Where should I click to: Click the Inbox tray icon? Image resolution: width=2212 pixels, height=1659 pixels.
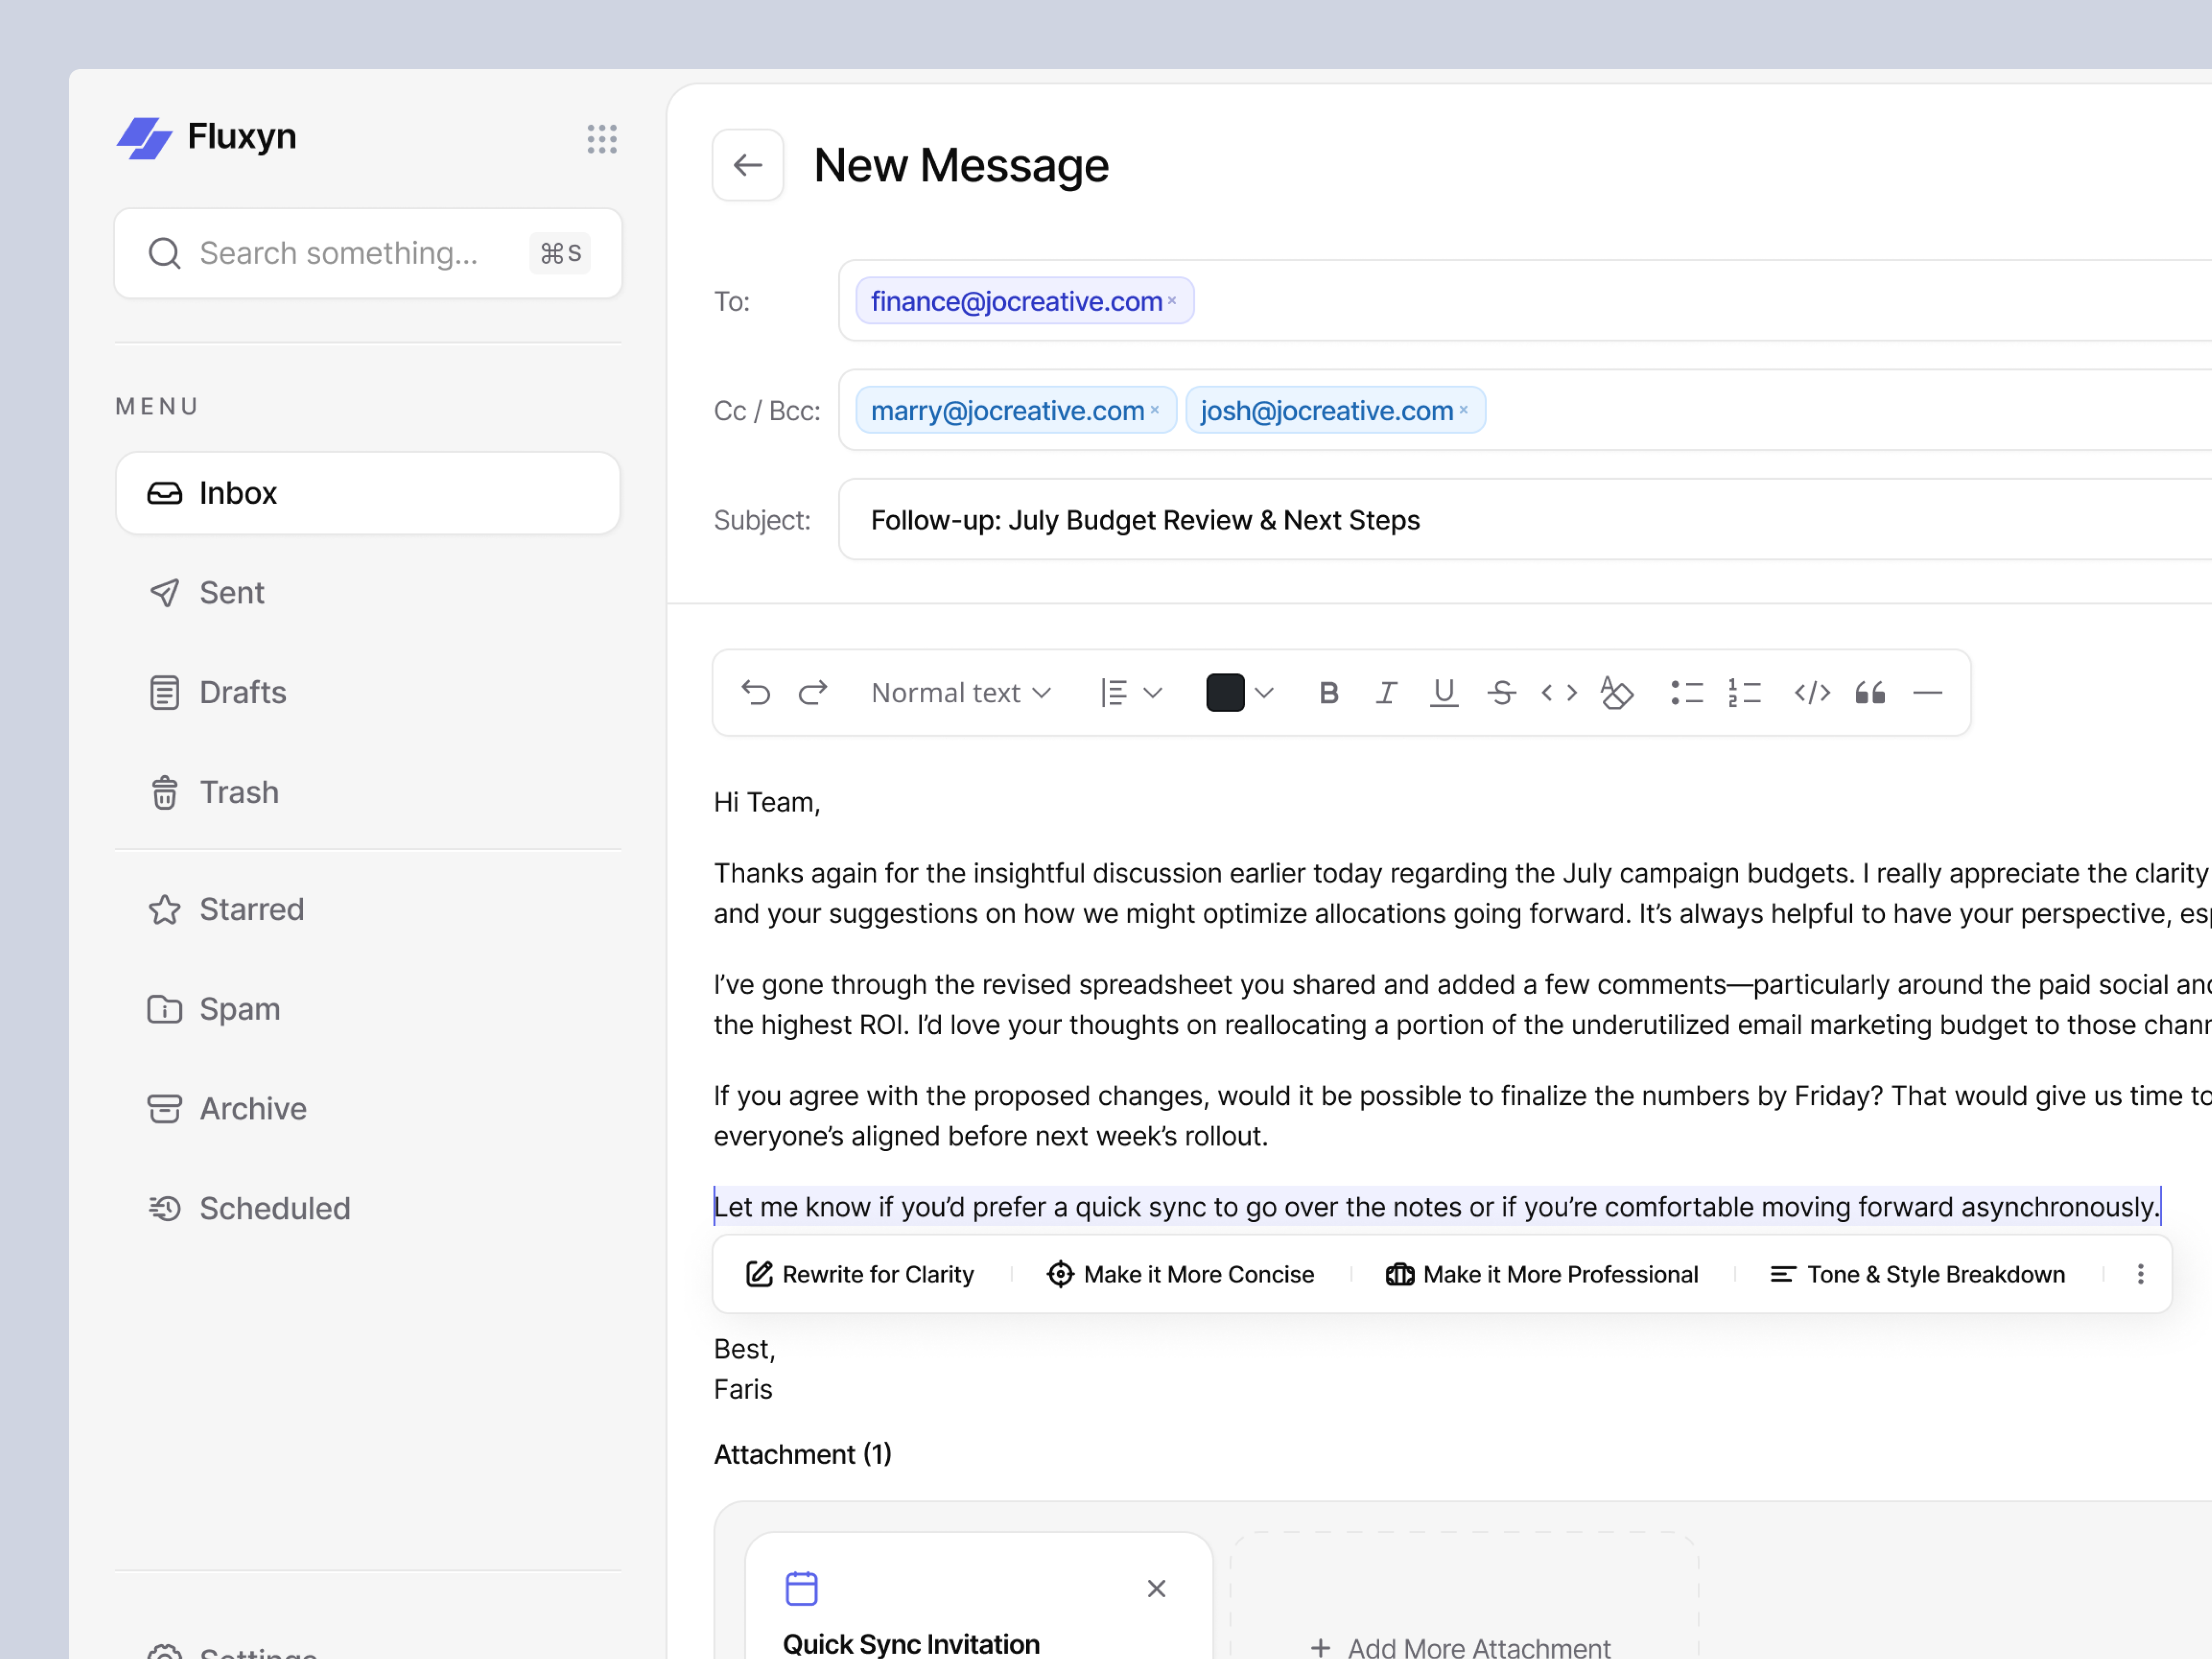[165, 493]
